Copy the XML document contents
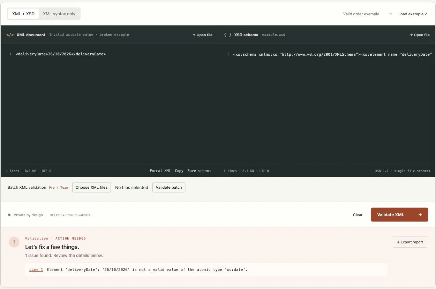 click(179, 171)
